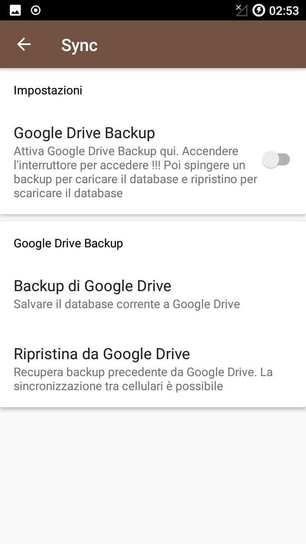Tap the no-signal SIM icon
The height and width of the screenshot is (544, 306).
click(241, 10)
